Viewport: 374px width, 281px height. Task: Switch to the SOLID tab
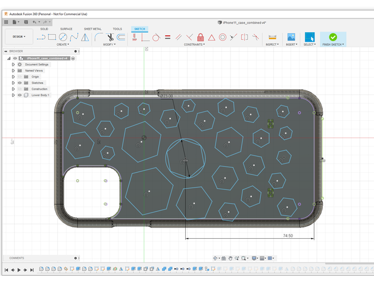coord(44,29)
